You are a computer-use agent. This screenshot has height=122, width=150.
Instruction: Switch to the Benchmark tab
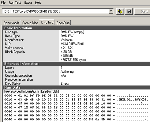11,23
